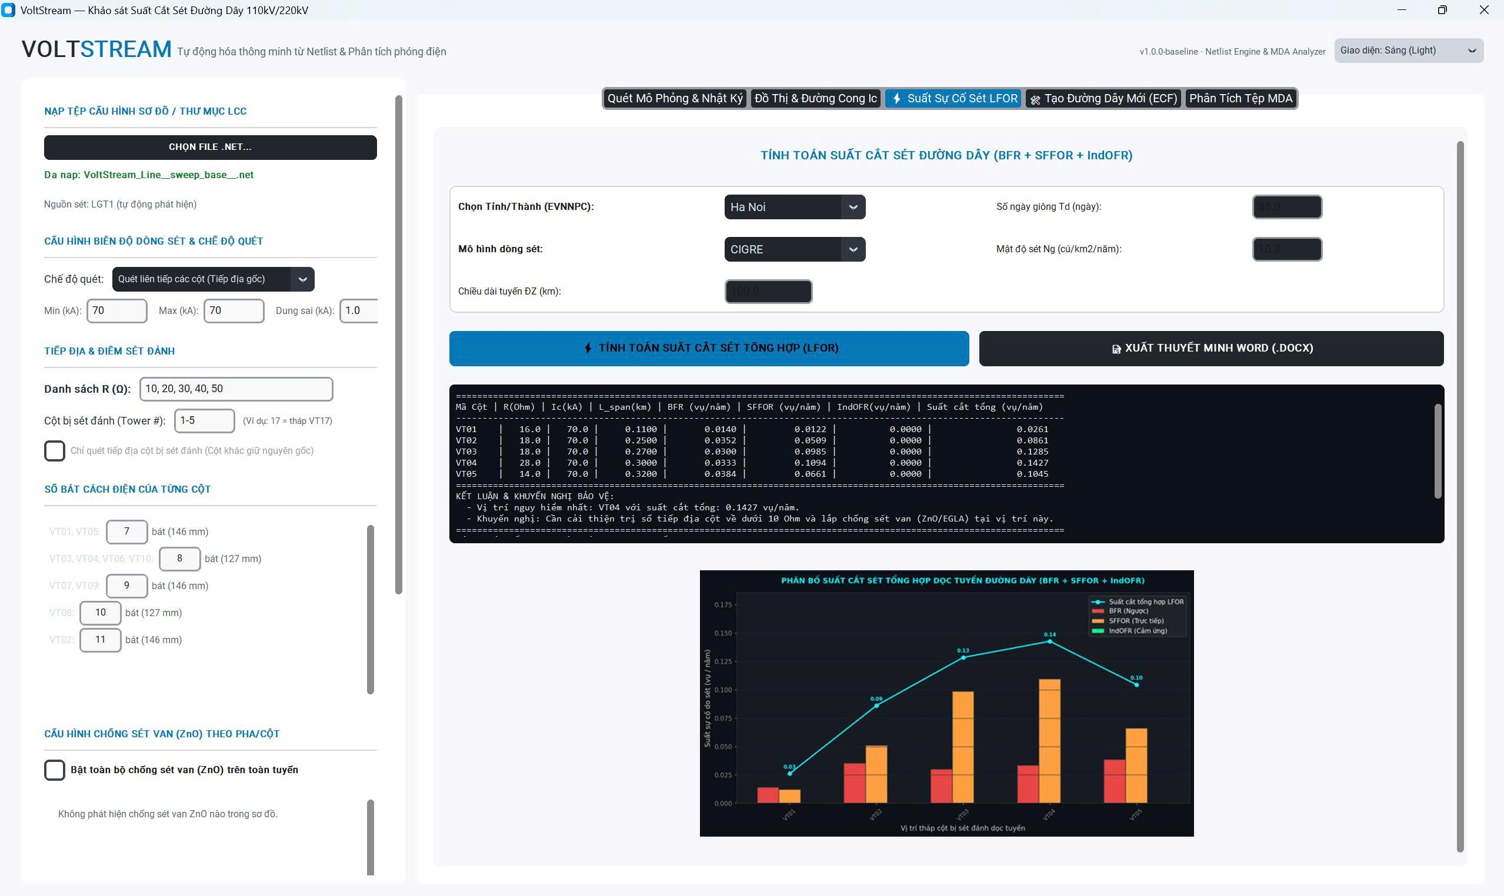This screenshot has height=896, width=1504.
Task: Click the insulator list scrollbar
Action: 370,610
